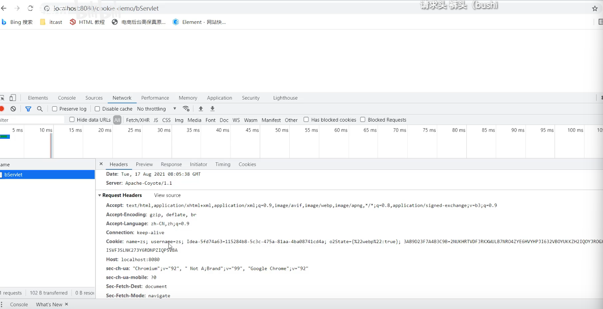
Task: Open the Timing details tab
Action: point(222,164)
